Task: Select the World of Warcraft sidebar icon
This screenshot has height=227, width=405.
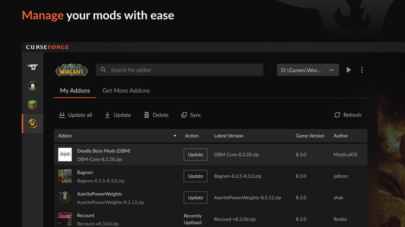Action: point(33,124)
